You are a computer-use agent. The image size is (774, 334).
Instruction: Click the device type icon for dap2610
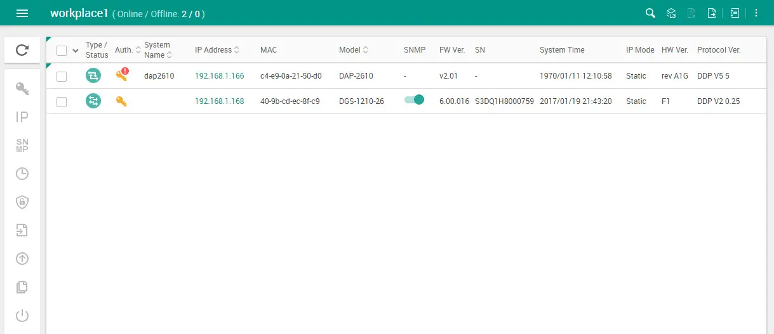click(x=93, y=76)
